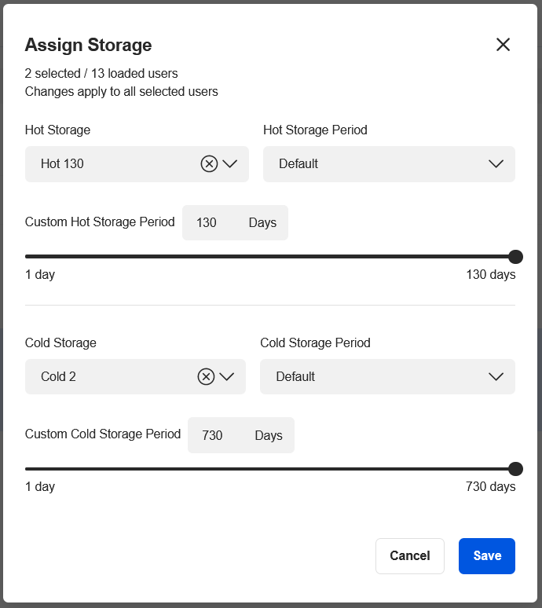Open the Hot Storage Period dropdown
The image size is (542, 608).
(388, 164)
